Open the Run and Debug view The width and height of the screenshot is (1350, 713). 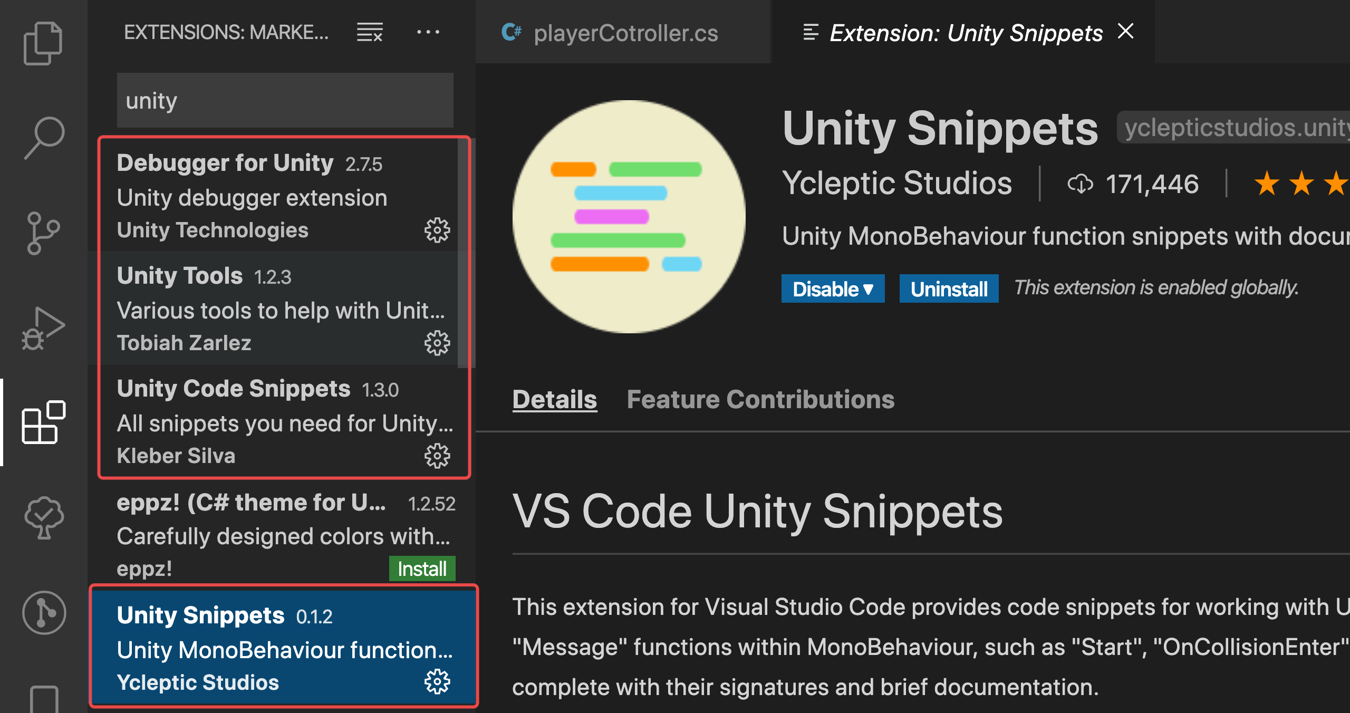click(x=43, y=328)
